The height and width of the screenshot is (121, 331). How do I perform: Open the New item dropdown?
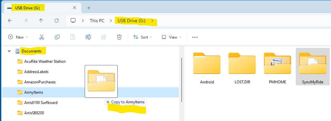[x=18, y=37]
